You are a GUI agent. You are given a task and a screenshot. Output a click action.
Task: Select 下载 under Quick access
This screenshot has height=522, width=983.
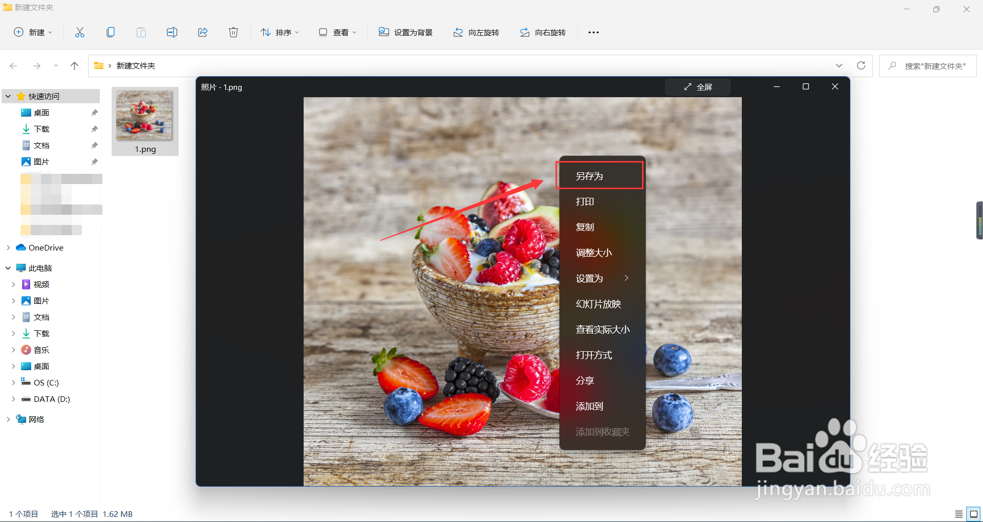[x=41, y=129]
